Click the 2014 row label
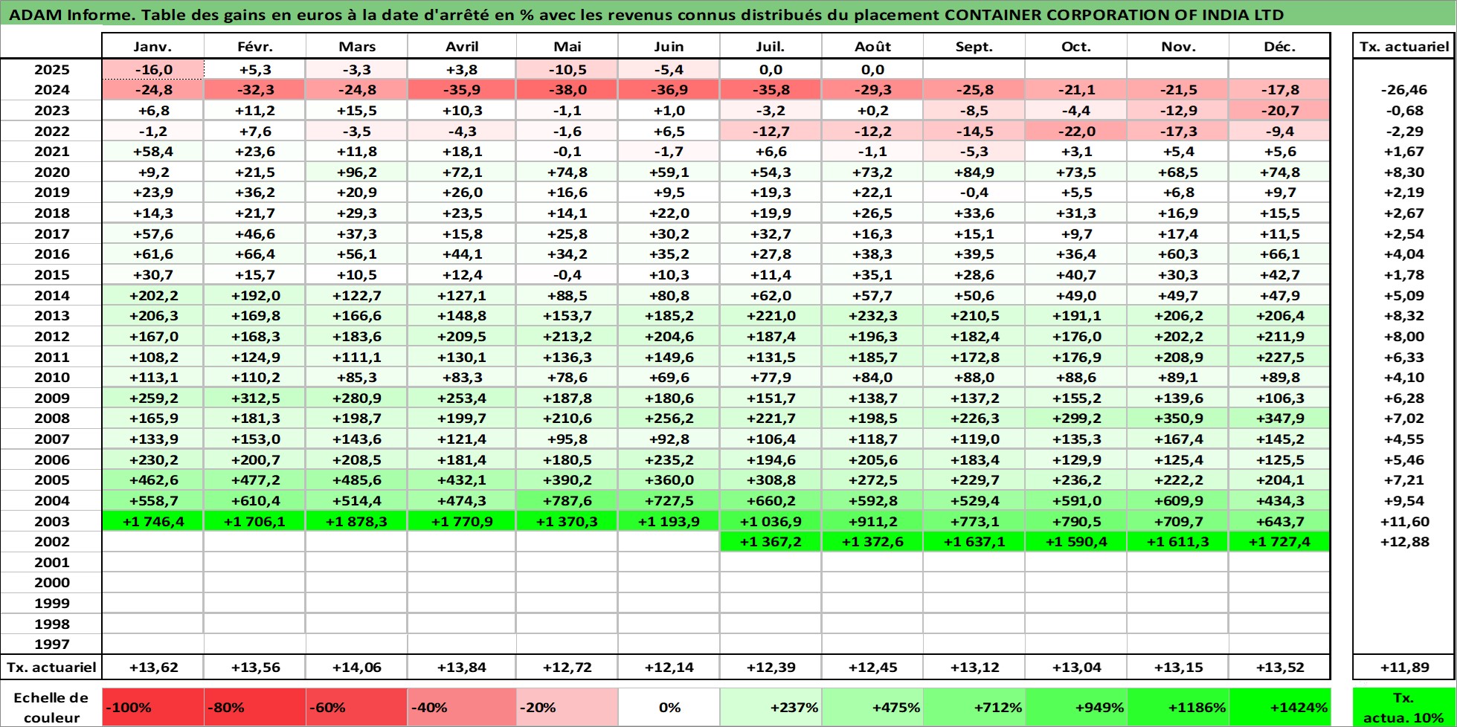Viewport: 1457px width, 727px height. (51, 296)
